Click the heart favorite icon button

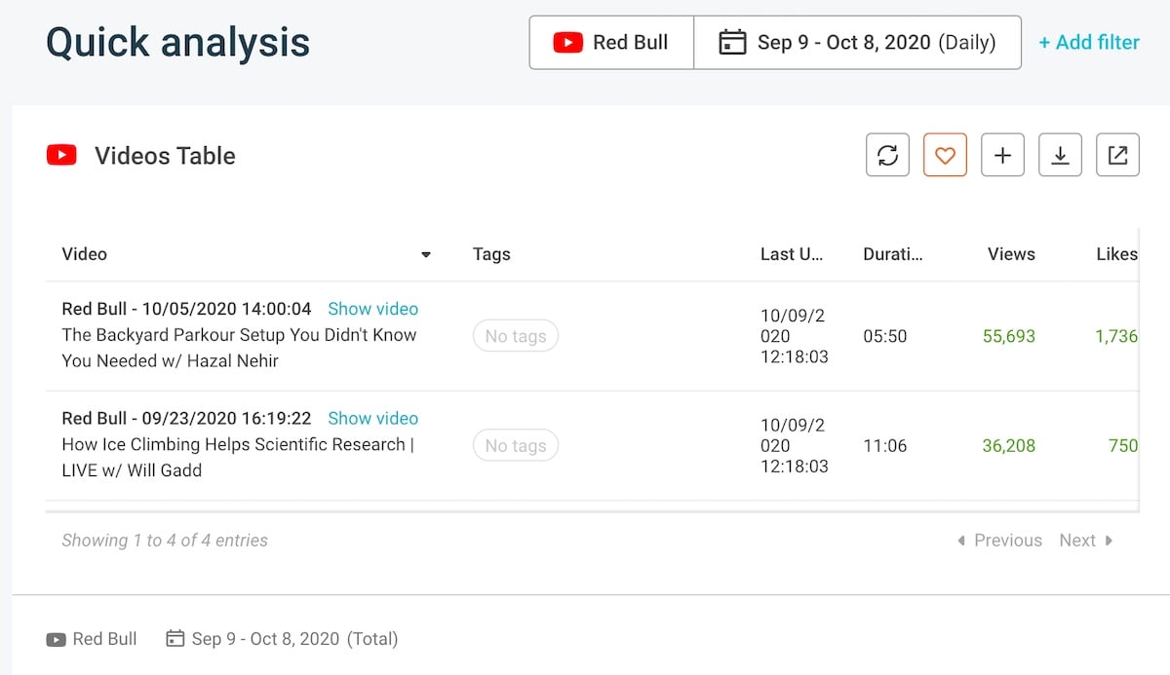(x=945, y=155)
